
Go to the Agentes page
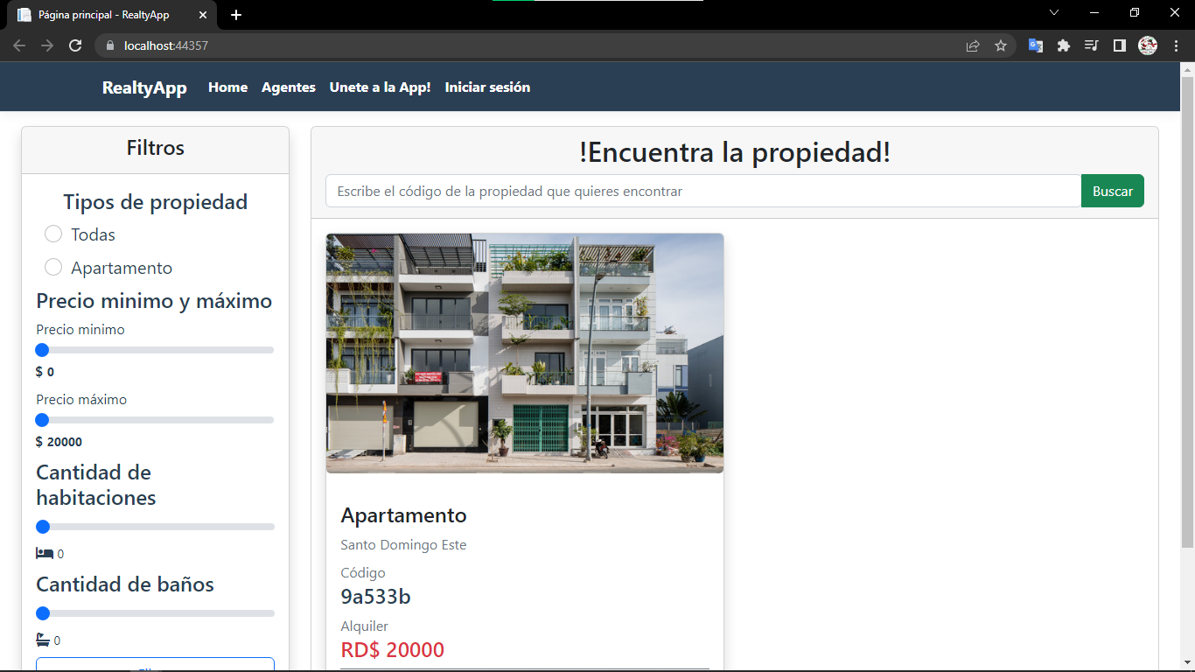point(289,87)
